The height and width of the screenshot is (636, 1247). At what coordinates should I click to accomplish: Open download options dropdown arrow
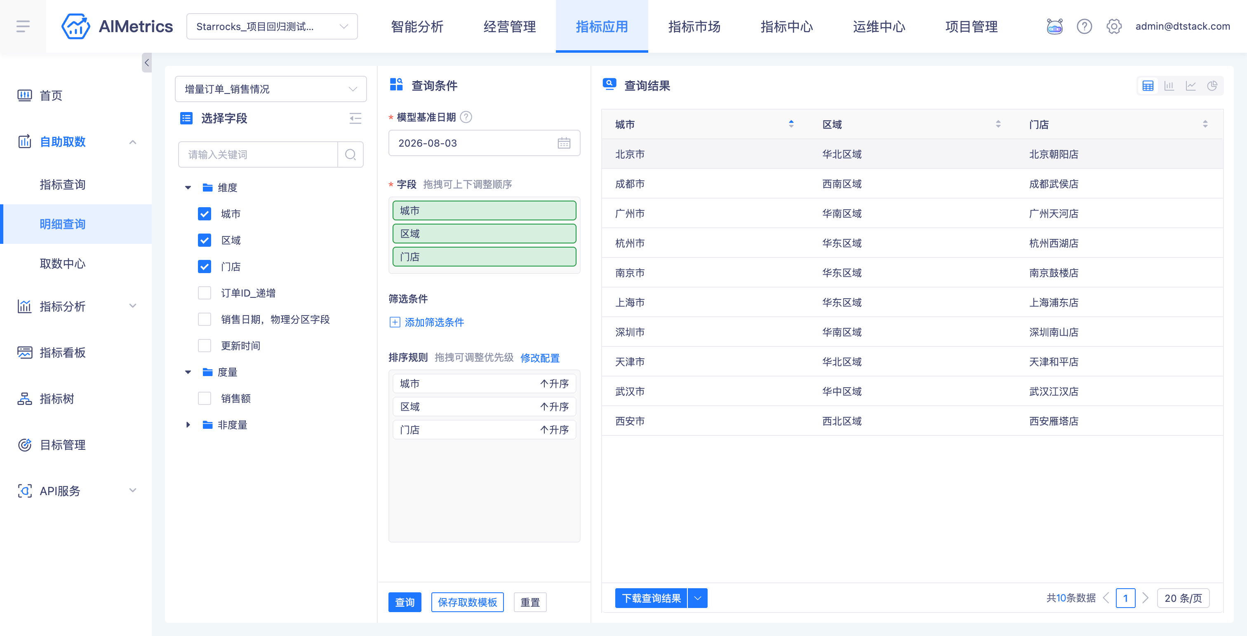pos(698,598)
